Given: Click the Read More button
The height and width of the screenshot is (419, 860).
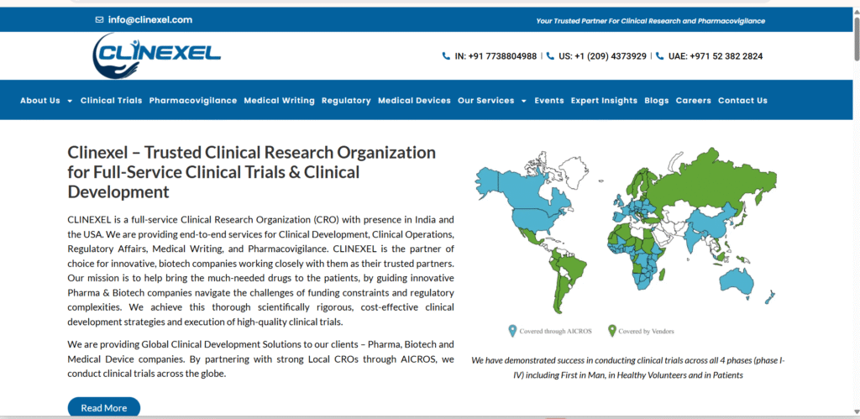Looking at the screenshot, I should (x=103, y=407).
